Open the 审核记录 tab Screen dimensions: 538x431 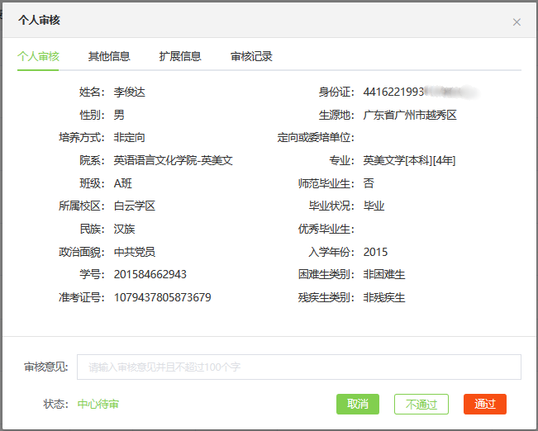point(251,56)
